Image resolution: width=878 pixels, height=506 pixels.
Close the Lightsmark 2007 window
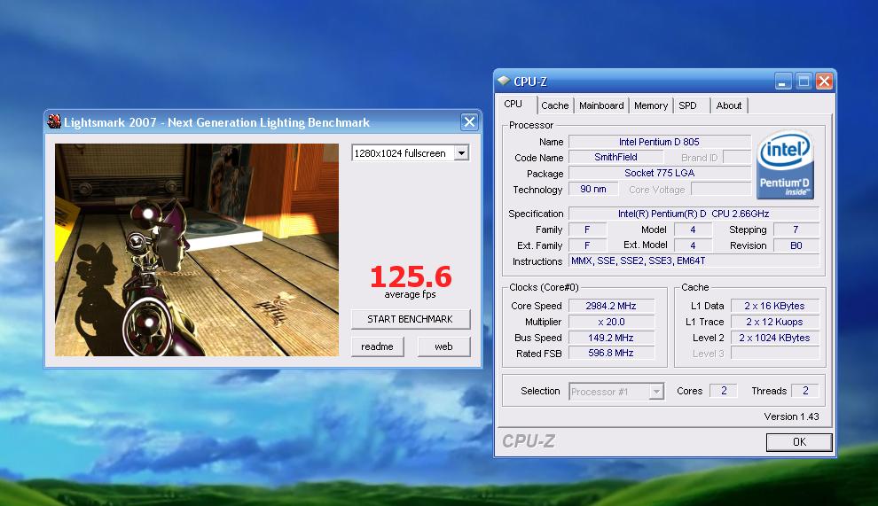tap(469, 121)
